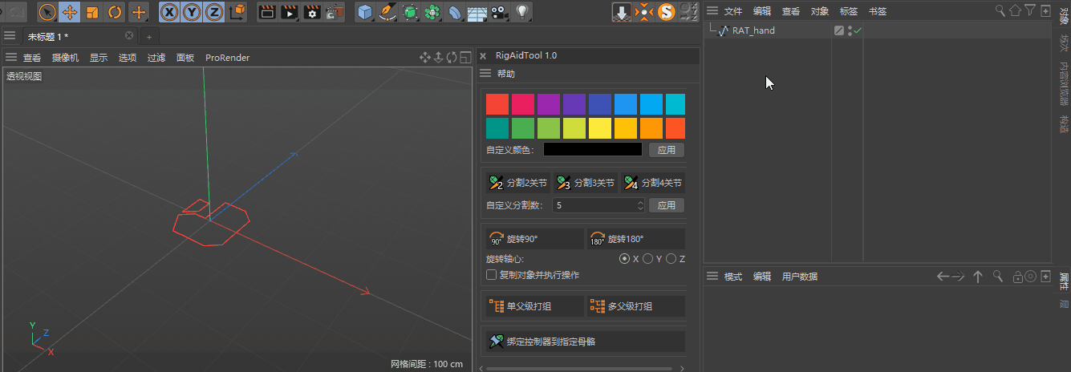Viewport: 1071px width, 372px height.
Task: Toggle the X axis lock
Action: 169,12
